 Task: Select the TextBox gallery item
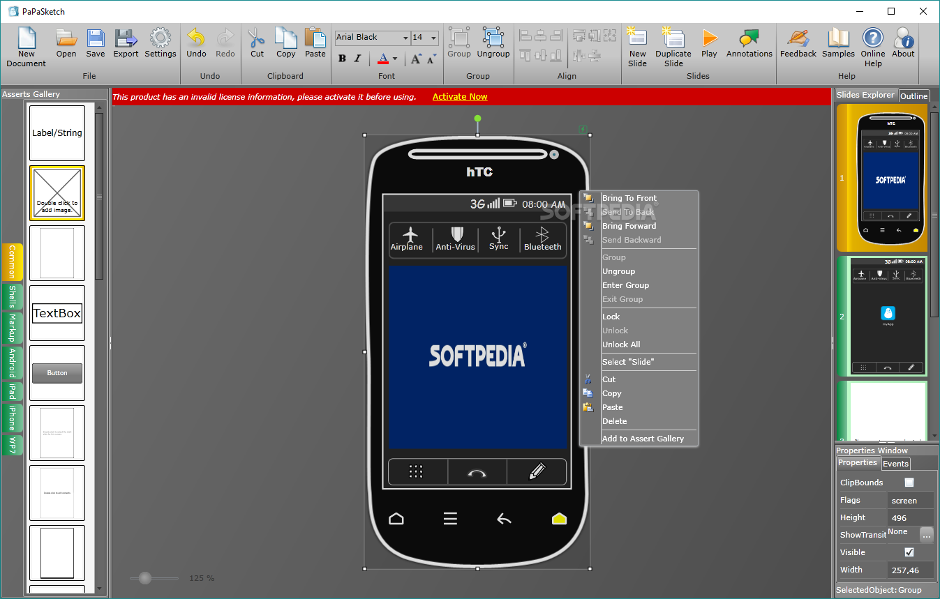pyautogui.click(x=57, y=313)
